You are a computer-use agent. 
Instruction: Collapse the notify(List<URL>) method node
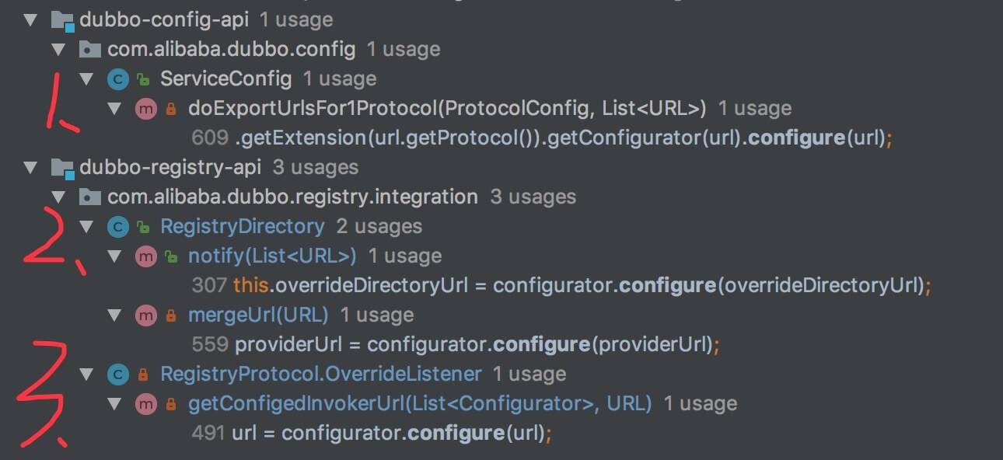[114, 256]
